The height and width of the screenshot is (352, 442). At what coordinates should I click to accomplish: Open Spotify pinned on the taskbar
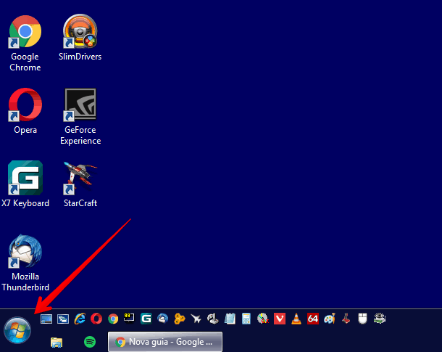coord(90,342)
